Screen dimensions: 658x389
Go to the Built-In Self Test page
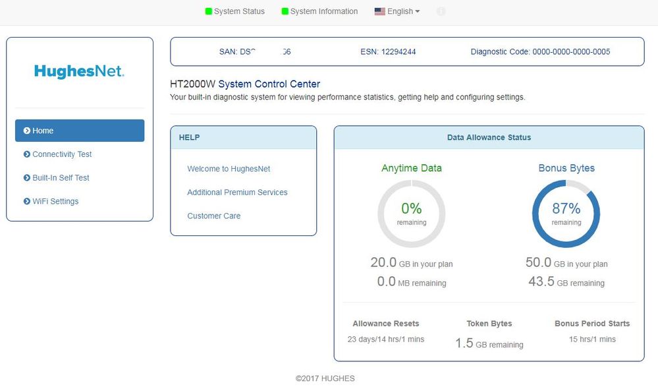point(61,178)
